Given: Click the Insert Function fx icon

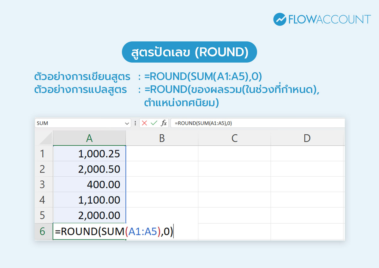Looking at the screenshot, I should coord(164,123).
